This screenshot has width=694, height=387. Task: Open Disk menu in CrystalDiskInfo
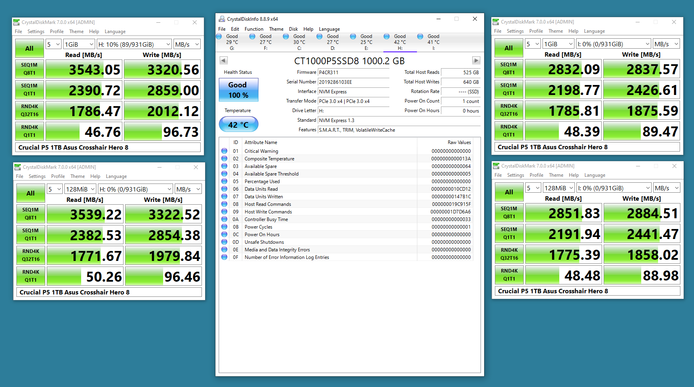click(x=293, y=29)
